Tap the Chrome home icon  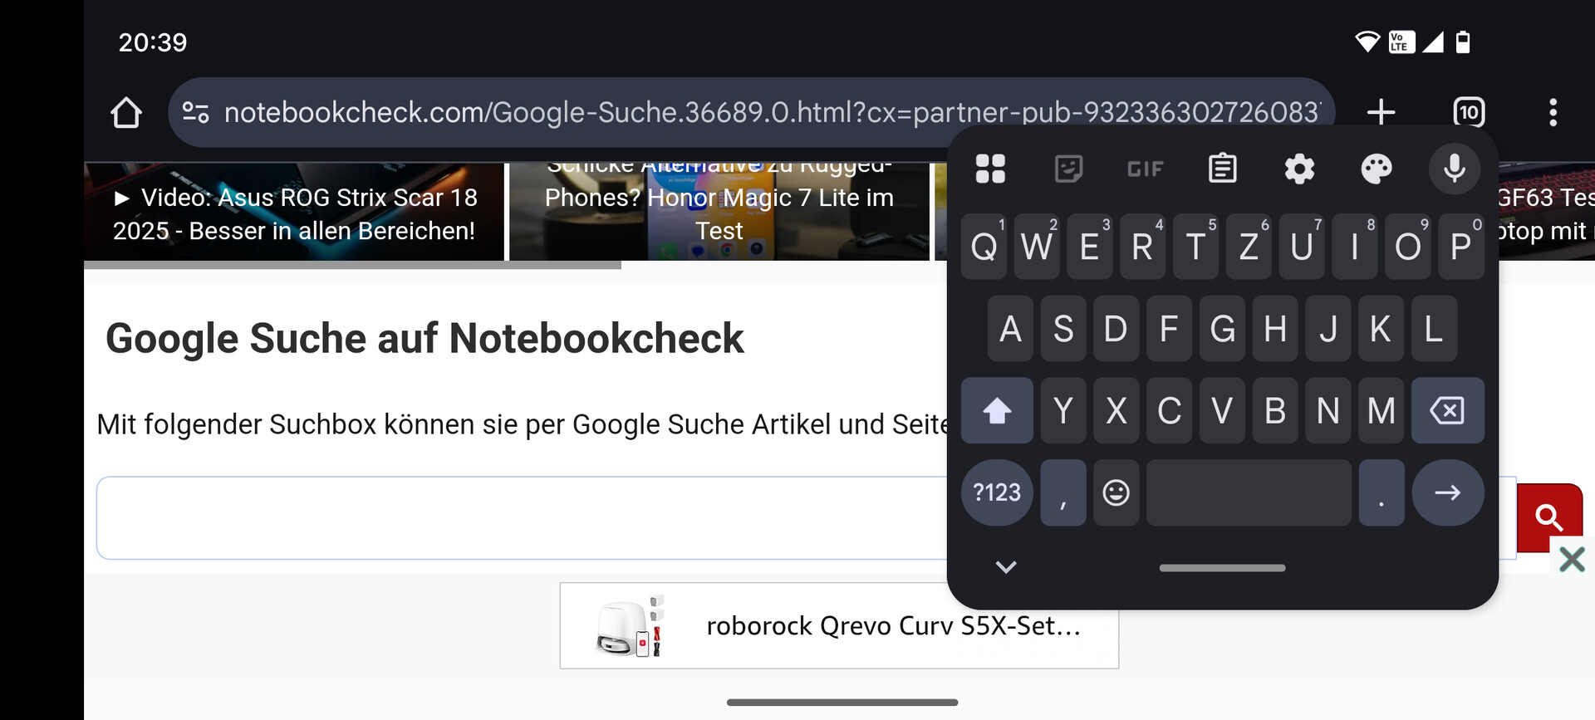pos(126,112)
